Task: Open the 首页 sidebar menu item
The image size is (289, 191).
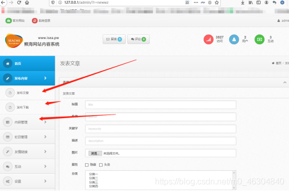Action: 28,63
